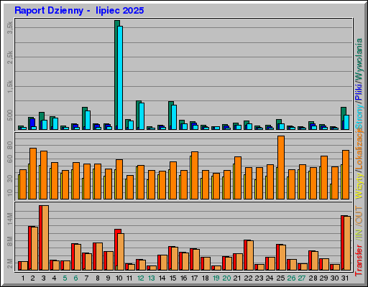Select day label 30 on the x-axis
The width and height of the screenshot is (368, 287).
[334, 278]
